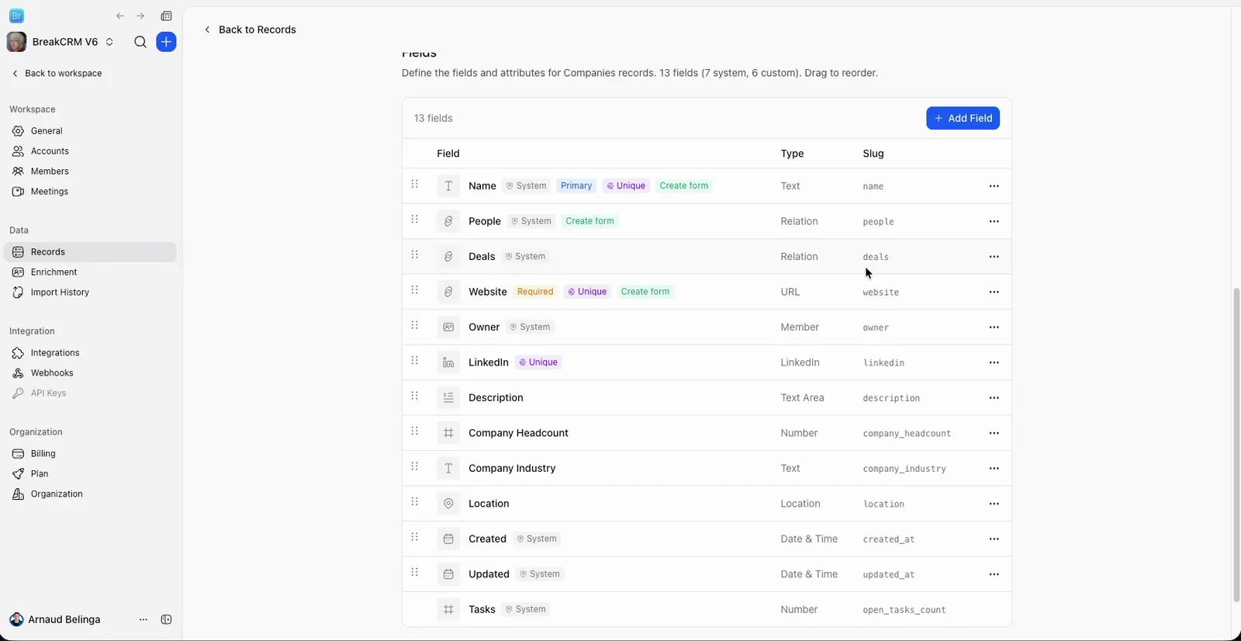Open the Name row three-dots menu

(994, 186)
